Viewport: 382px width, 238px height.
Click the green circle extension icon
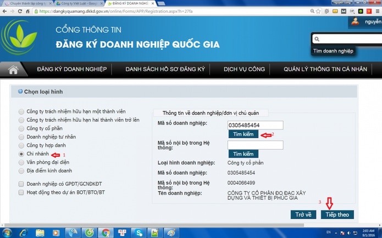[361, 11]
